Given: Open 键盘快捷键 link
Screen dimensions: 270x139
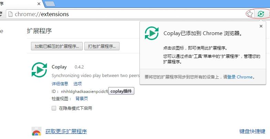Looking at the screenshot, I should (x=252, y=131).
